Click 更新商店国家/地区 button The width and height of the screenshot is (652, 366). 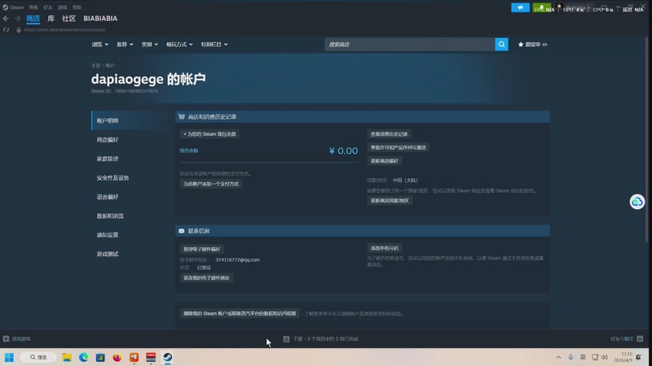[390, 200]
